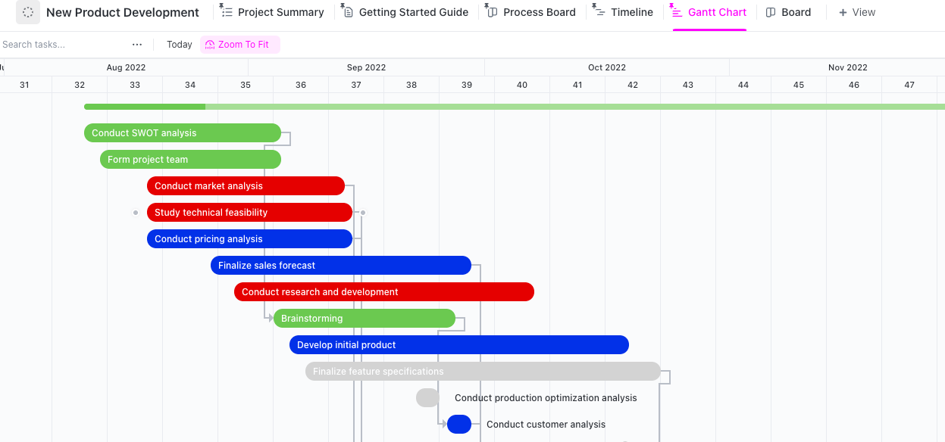Click dependency handle right of Study technical feasibility

pyautogui.click(x=363, y=213)
